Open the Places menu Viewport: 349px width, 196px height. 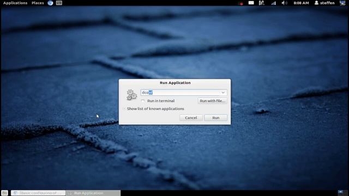(x=38, y=3)
